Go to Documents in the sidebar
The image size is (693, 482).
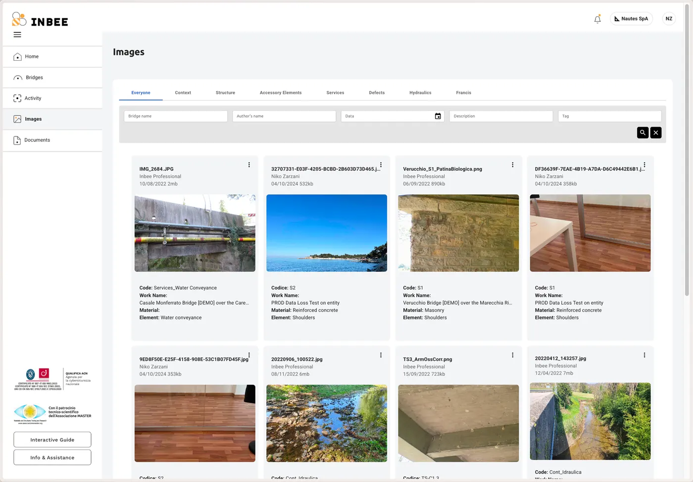(52, 140)
